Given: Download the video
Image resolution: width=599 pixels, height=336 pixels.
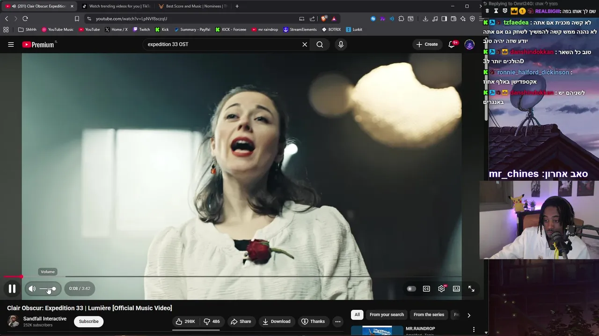Looking at the screenshot, I should point(276,322).
